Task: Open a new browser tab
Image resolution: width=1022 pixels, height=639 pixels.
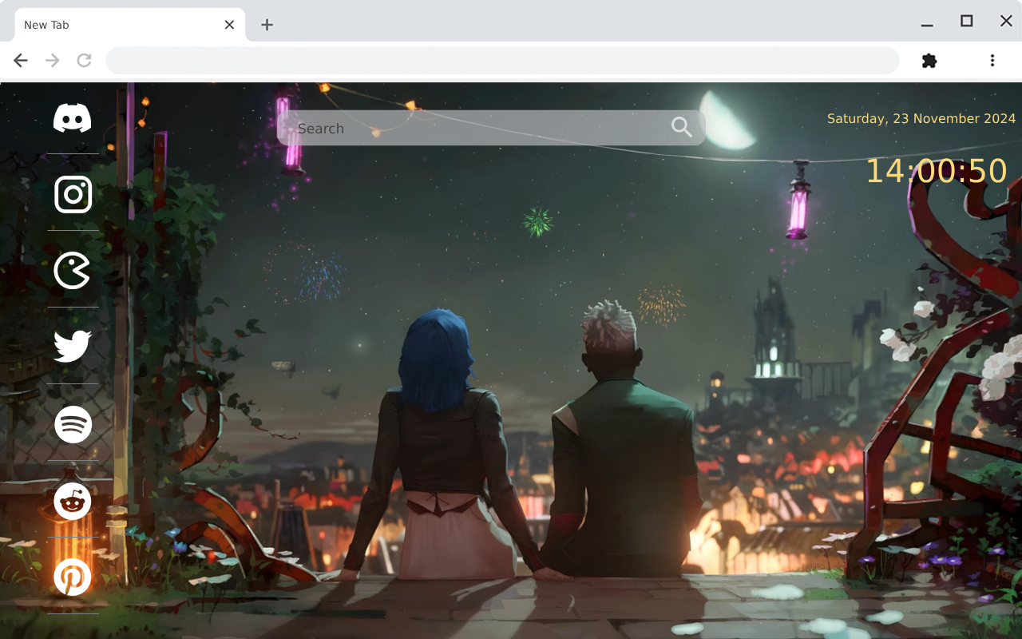Action: click(x=267, y=25)
